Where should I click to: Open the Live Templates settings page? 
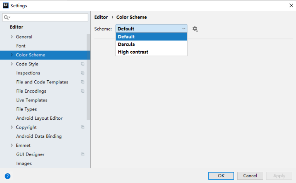(x=32, y=100)
